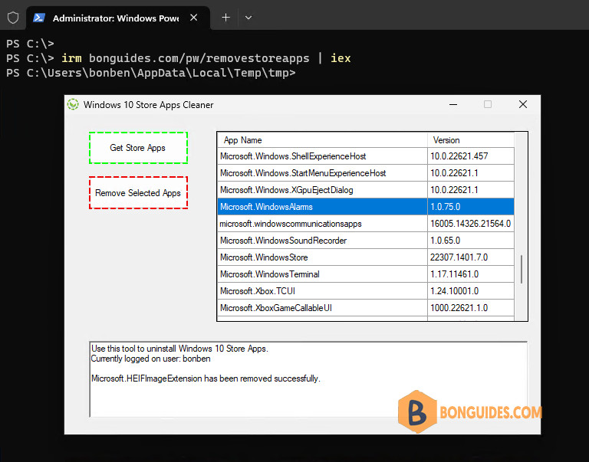Close the Administrator PowerShell tab
Screen dimensions: 589x462
pos(194,18)
